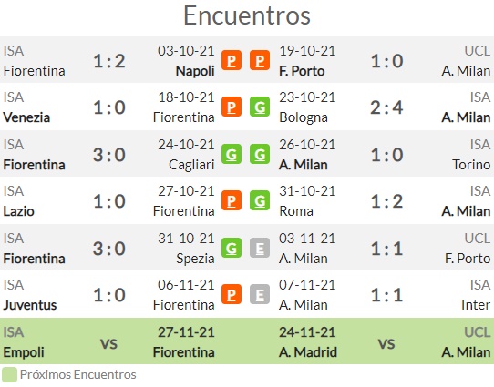
Task: Select the Juventus team name
Action: click(x=30, y=305)
